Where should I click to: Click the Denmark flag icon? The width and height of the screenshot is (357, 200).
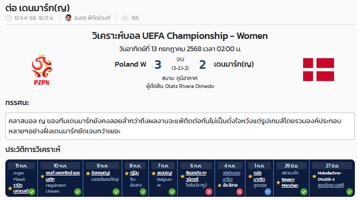(318, 70)
